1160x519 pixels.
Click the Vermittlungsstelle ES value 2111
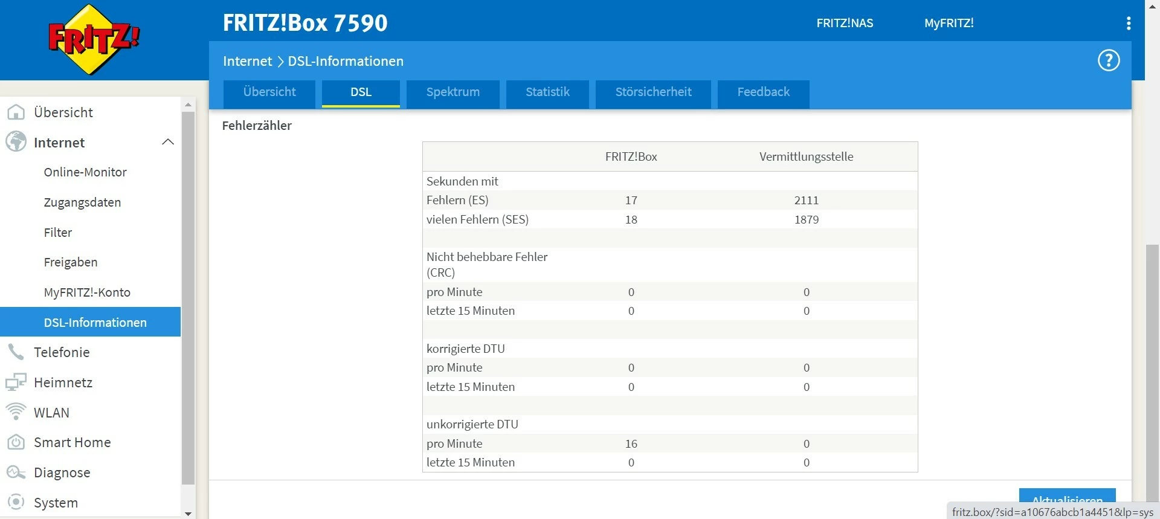click(x=807, y=200)
